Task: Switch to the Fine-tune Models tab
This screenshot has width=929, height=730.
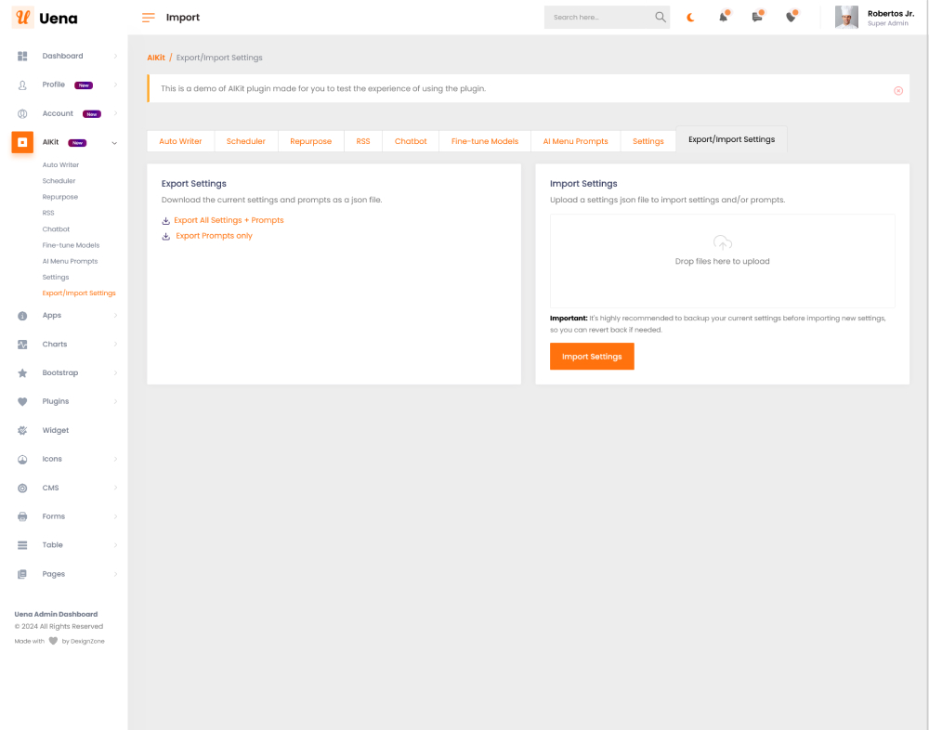Action: (x=484, y=141)
